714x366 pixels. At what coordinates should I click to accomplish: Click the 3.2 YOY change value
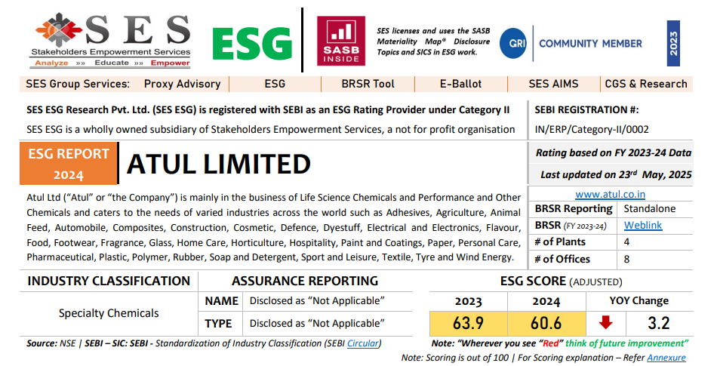pyautogui.click(x=659, y=323)
